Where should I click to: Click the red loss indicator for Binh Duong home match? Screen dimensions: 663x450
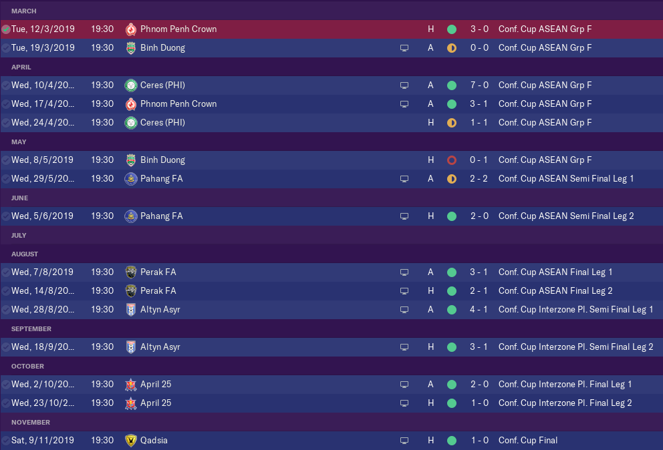452,160
